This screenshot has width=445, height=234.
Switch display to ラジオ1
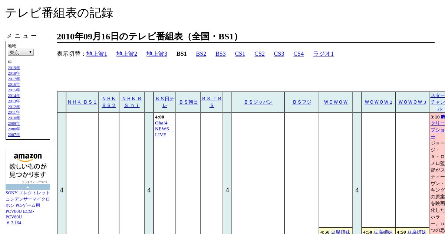pos(323,54)
